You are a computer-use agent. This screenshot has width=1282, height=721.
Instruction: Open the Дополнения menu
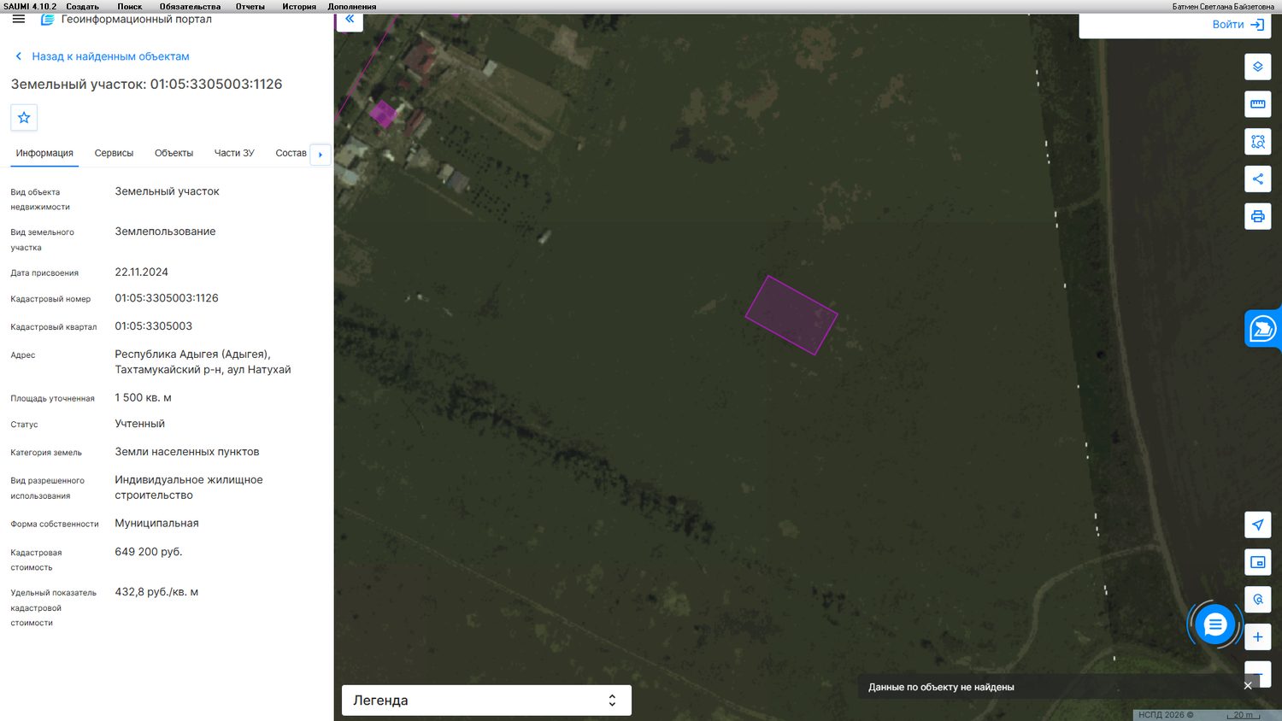pos(352,6)
